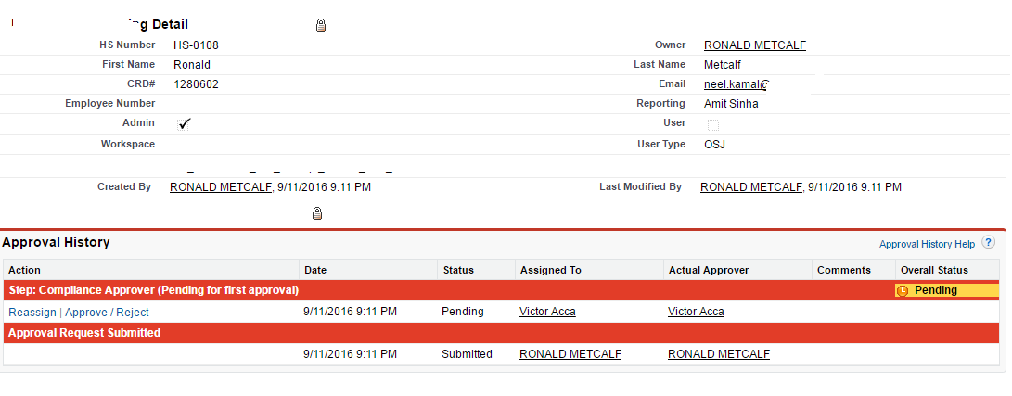Open Victor Acca in the Actual Approver column
1012x396 pixels.
[x=696, y=312]
